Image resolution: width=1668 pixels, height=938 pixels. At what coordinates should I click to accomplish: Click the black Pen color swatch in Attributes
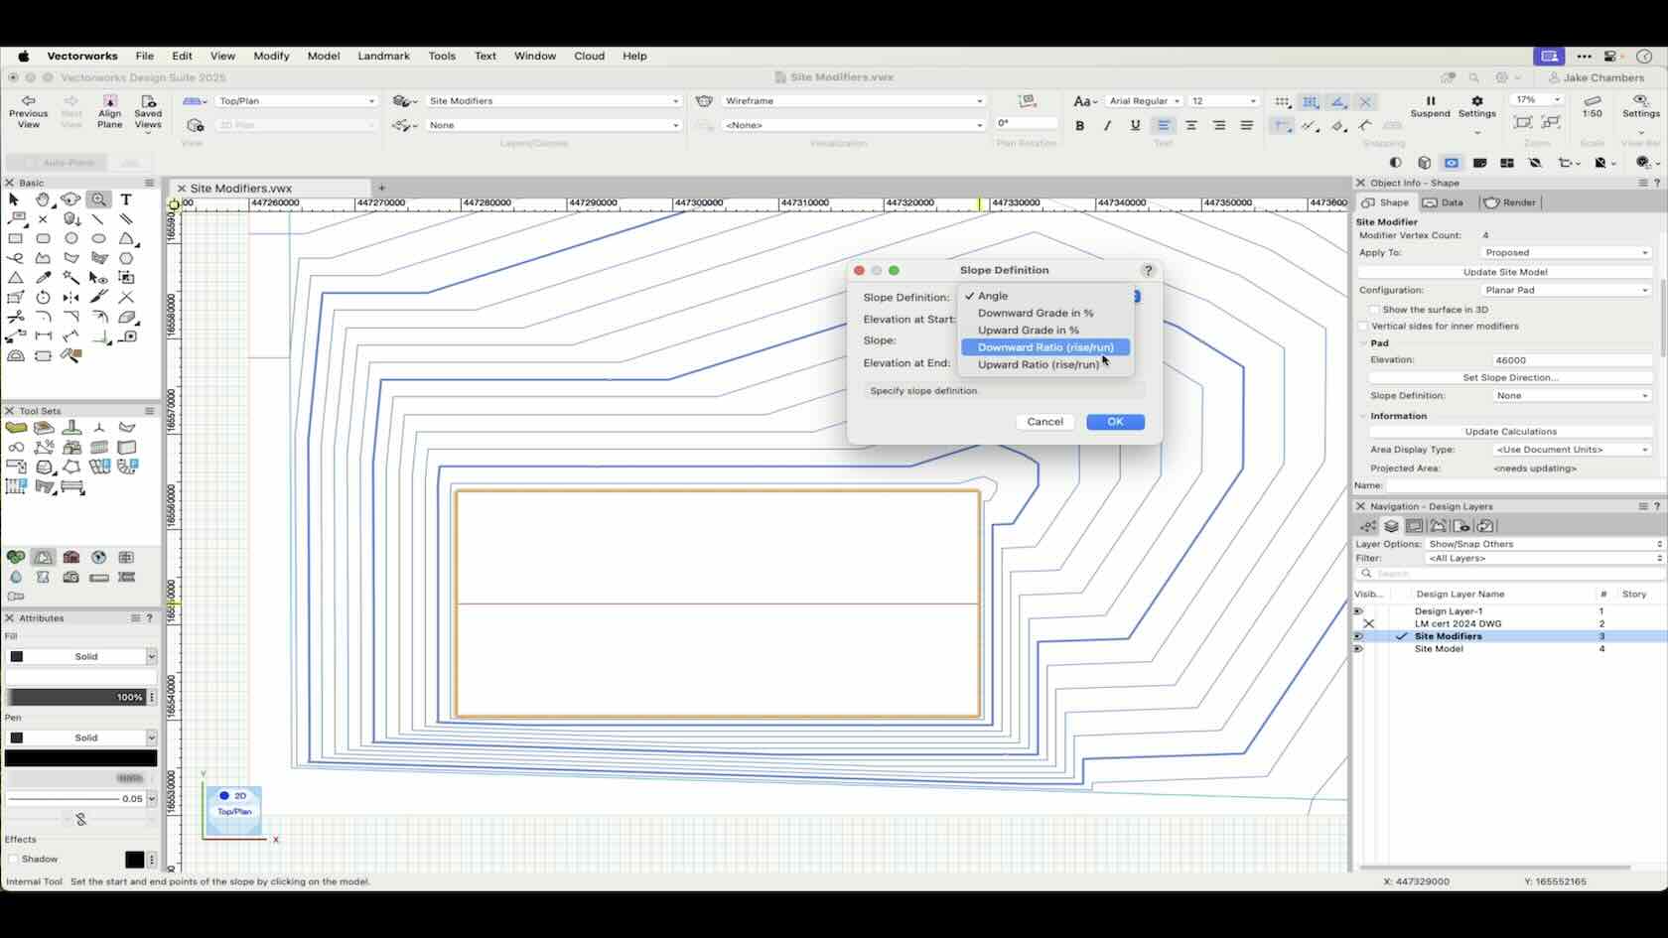tap(79, 757)
